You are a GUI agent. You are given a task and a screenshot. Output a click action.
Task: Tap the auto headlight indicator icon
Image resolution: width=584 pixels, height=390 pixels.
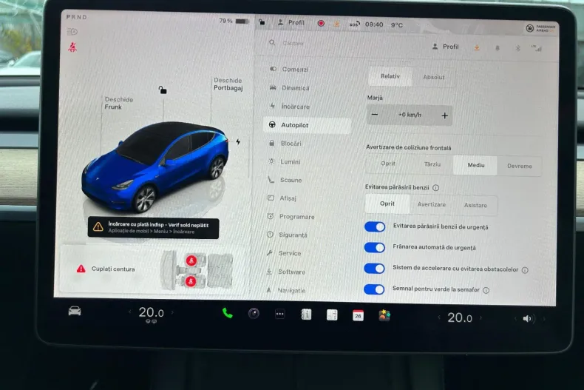point(72,32)
